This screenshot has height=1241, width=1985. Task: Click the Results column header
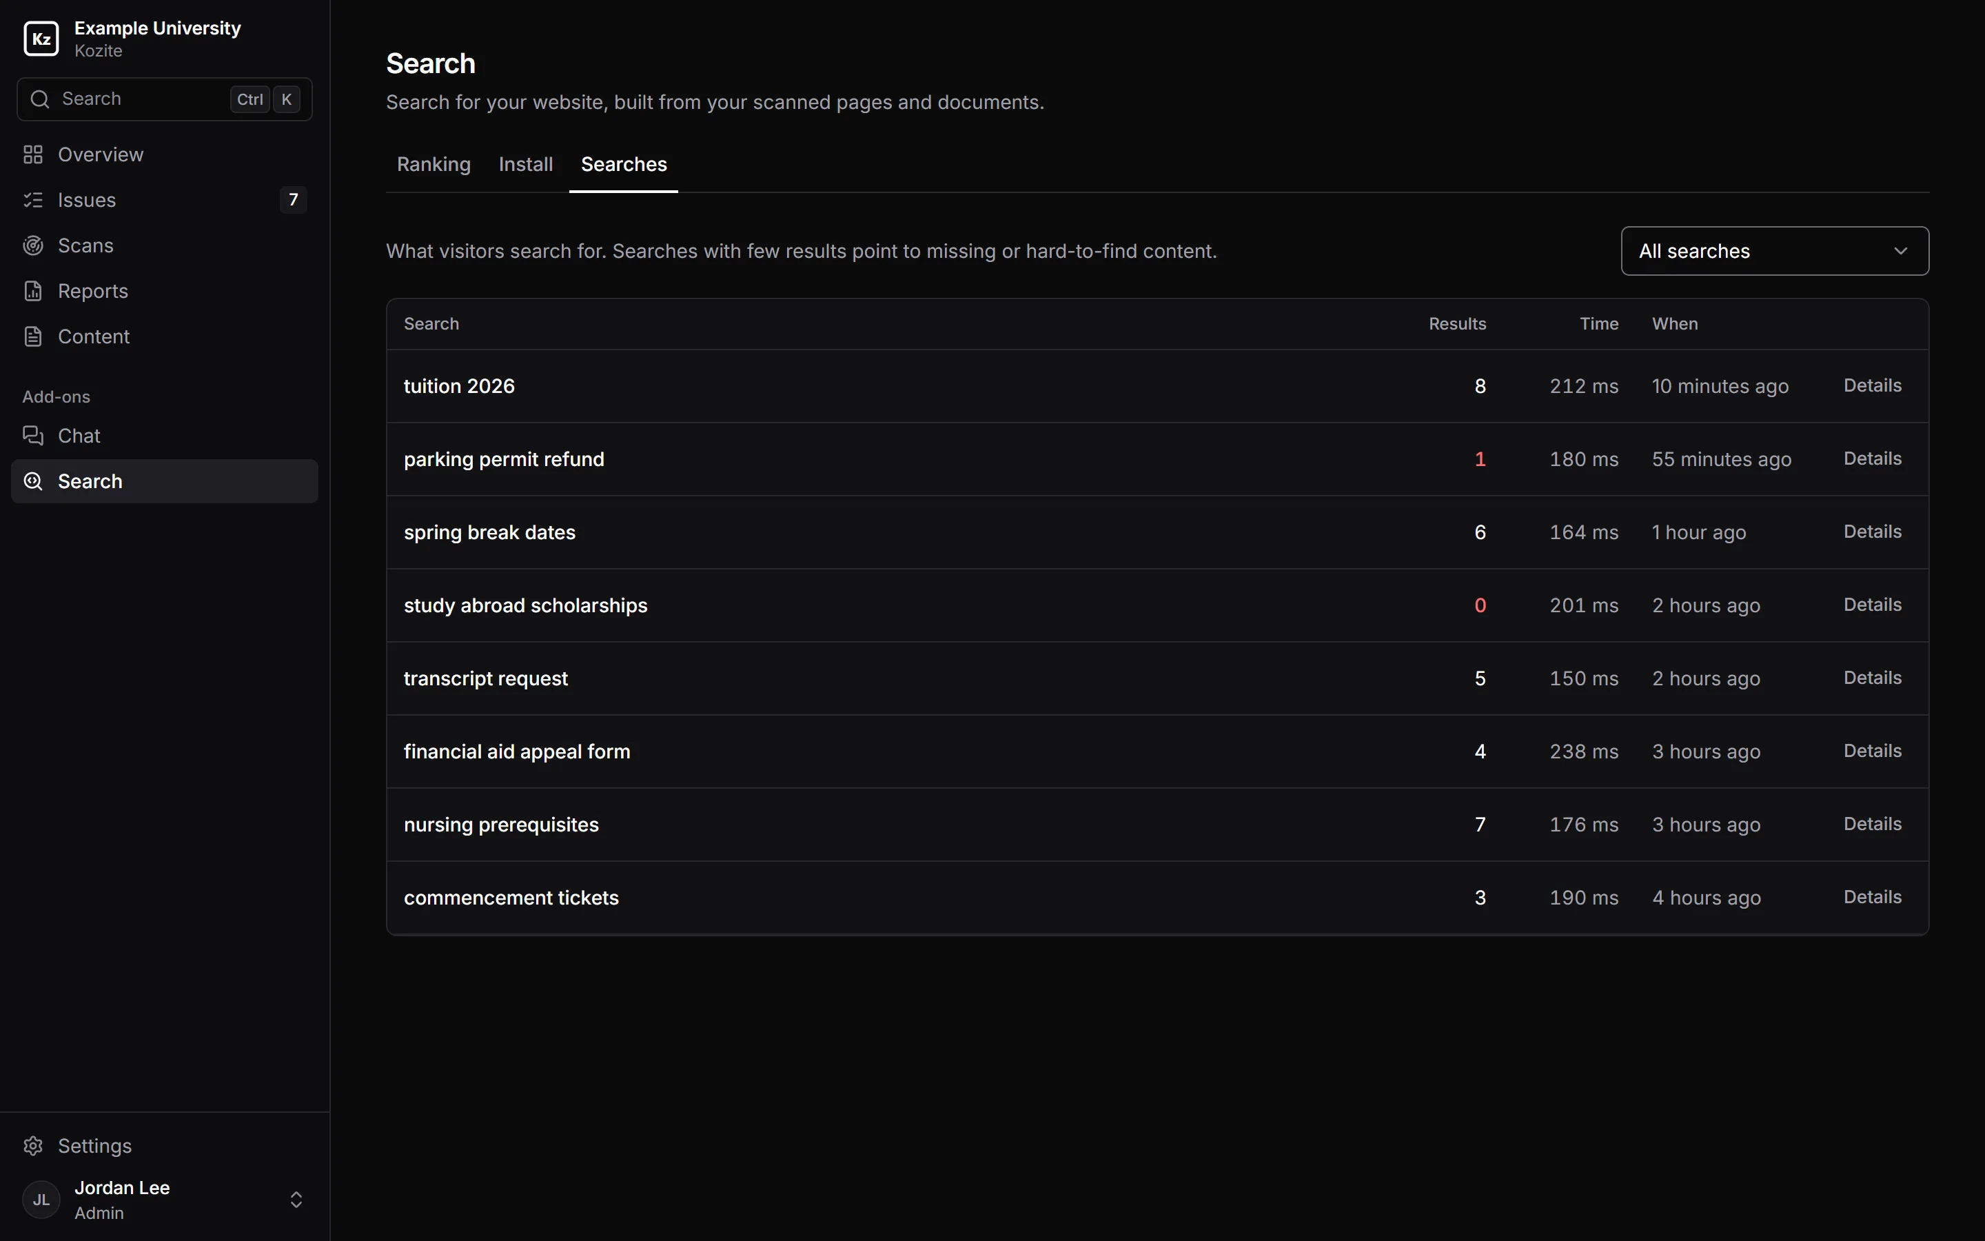[1458, 323]
